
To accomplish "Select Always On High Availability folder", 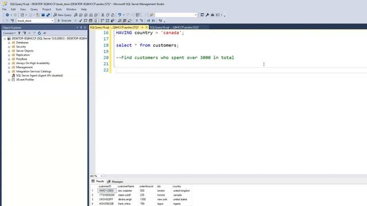I will 33,63.
